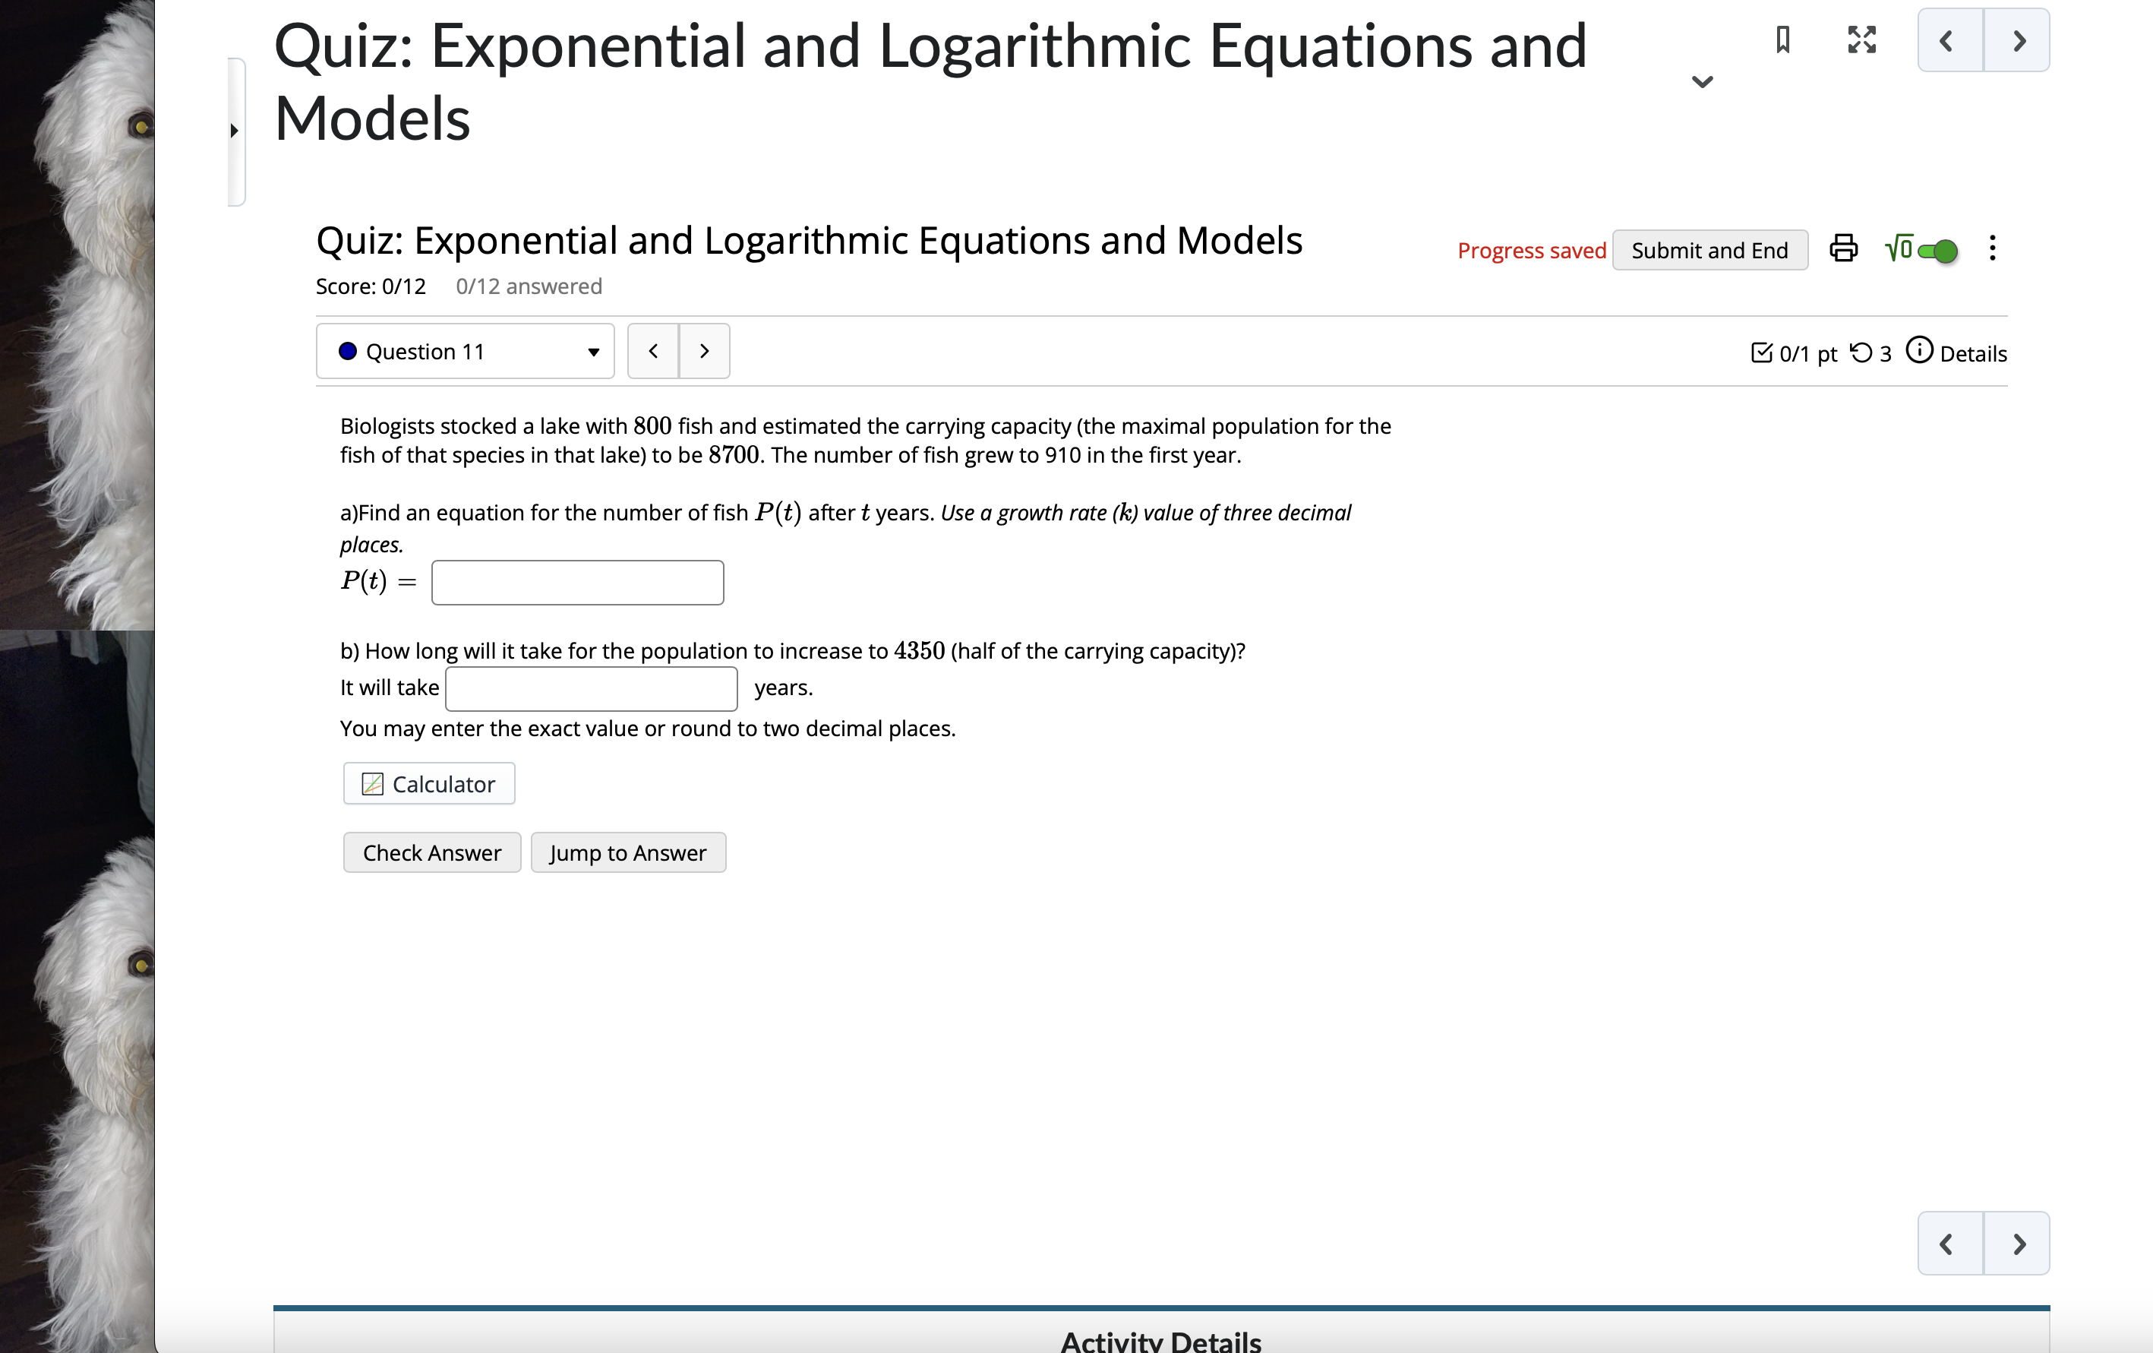The height and width of the screenshot is (1353, 2153).
Task: Click the P(t) equation input field
Action: click(578, 583)
